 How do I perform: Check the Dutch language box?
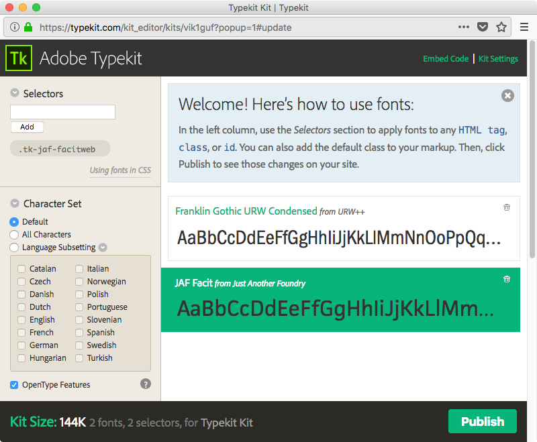(x=21, y=307)
